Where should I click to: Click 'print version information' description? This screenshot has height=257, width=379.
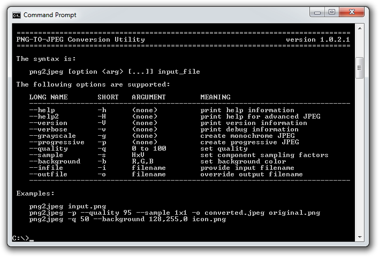254,123
